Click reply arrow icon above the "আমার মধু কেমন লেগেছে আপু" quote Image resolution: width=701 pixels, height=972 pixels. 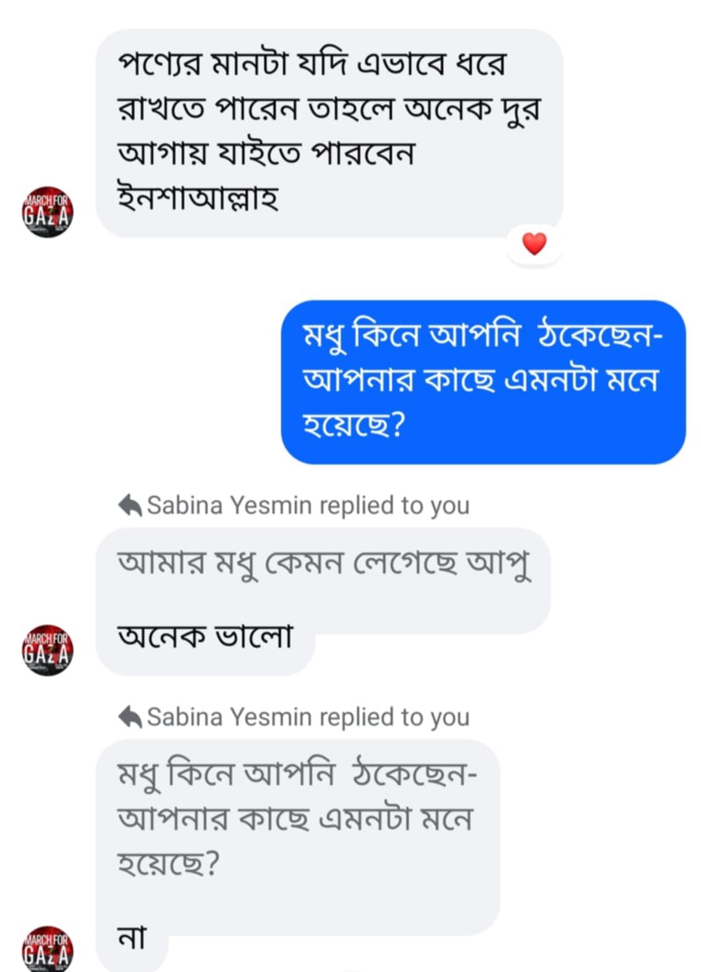pos(130,505)
